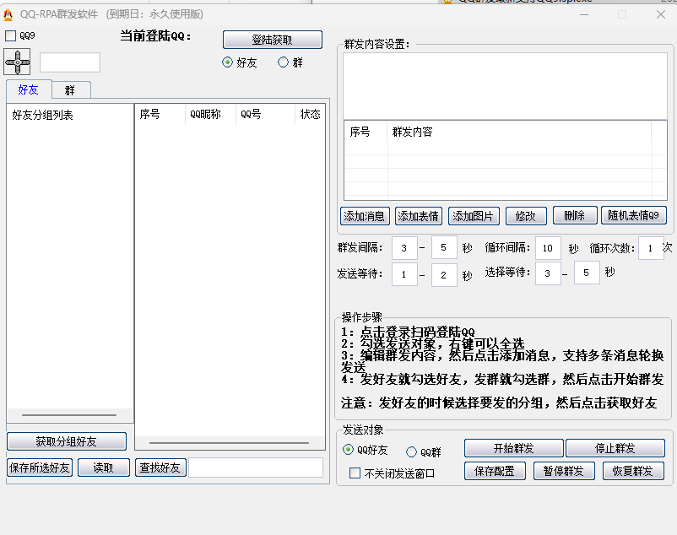Select the QQ群 send-target radio button

(411, 451)
